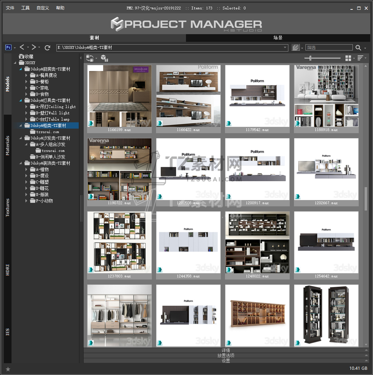Click the favorites star in status bar

click(8, 369)
